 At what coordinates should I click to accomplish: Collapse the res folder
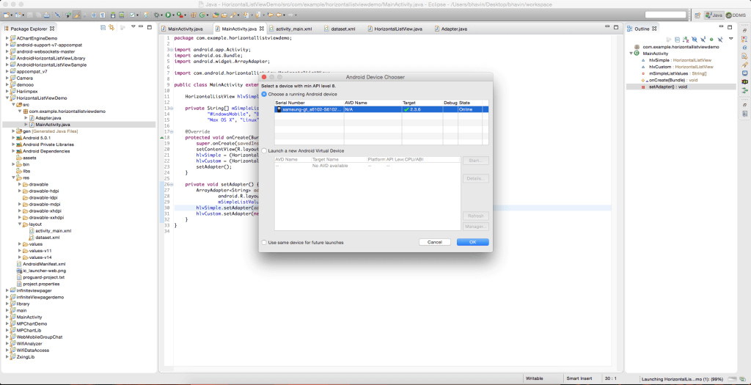tap(13, 177)
